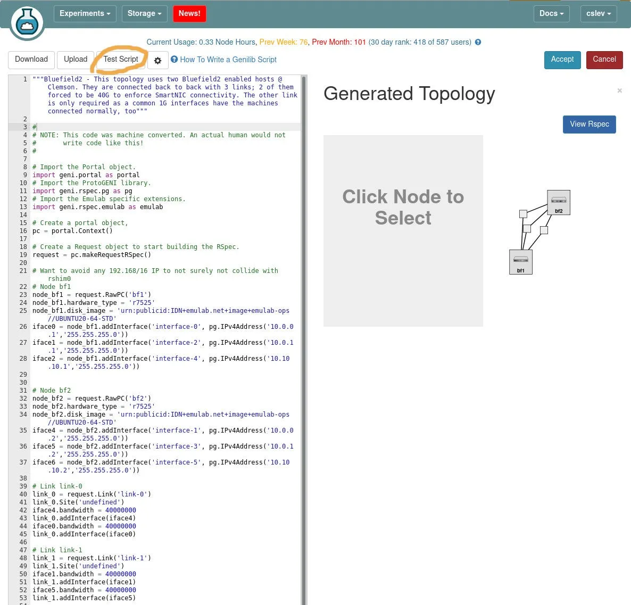The image size is (631, 605).
Task: Click line 48 "link_1 = request.Link('link-1')"
Action: [92, 558]
